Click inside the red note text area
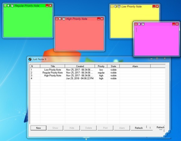The image size is (181, 141). [x=79, y=35]
